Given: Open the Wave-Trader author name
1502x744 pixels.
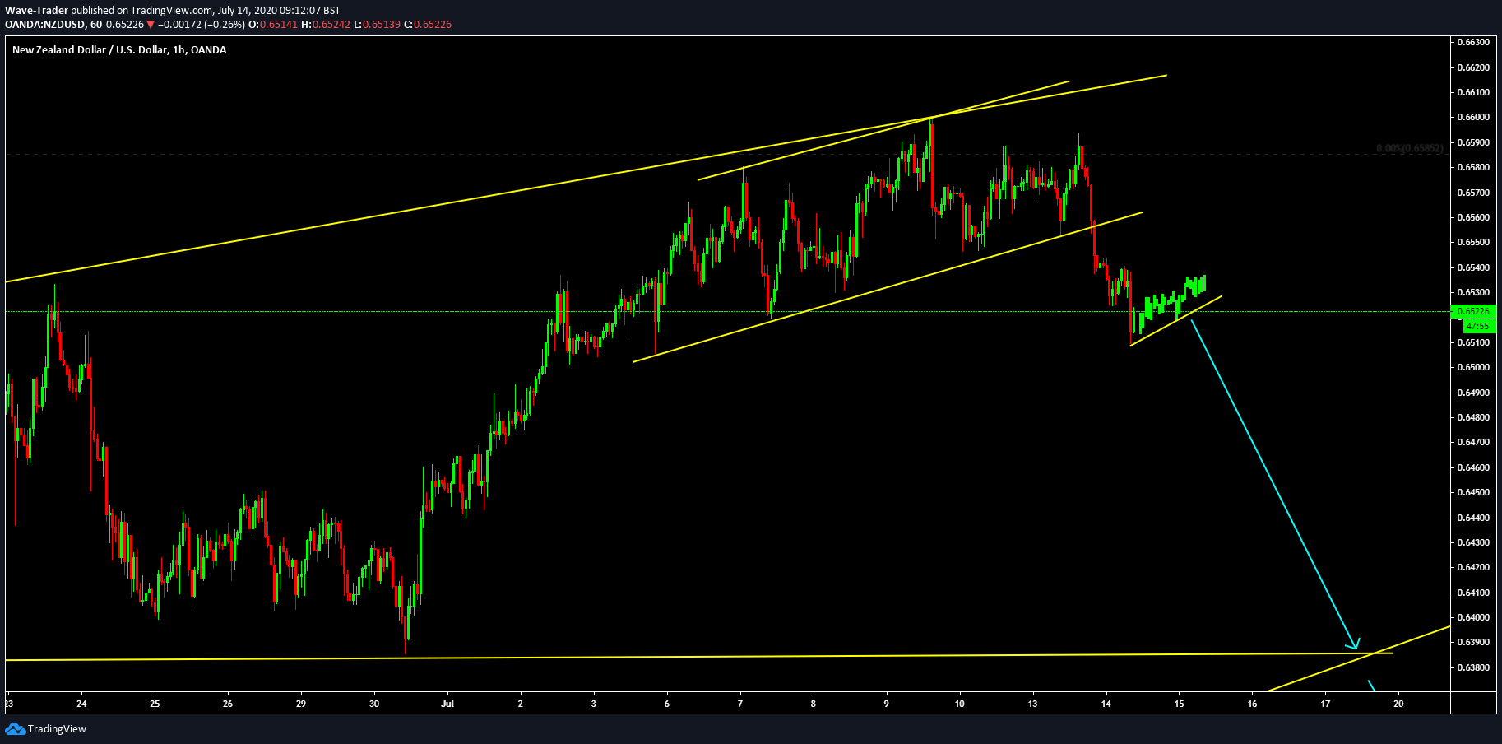Looking at the screenshot, I should click(x=36, y=11).
